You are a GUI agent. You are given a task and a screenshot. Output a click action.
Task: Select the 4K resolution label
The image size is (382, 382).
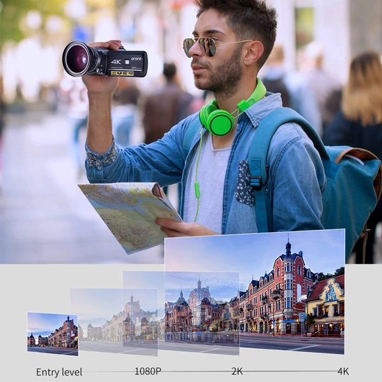343,372
